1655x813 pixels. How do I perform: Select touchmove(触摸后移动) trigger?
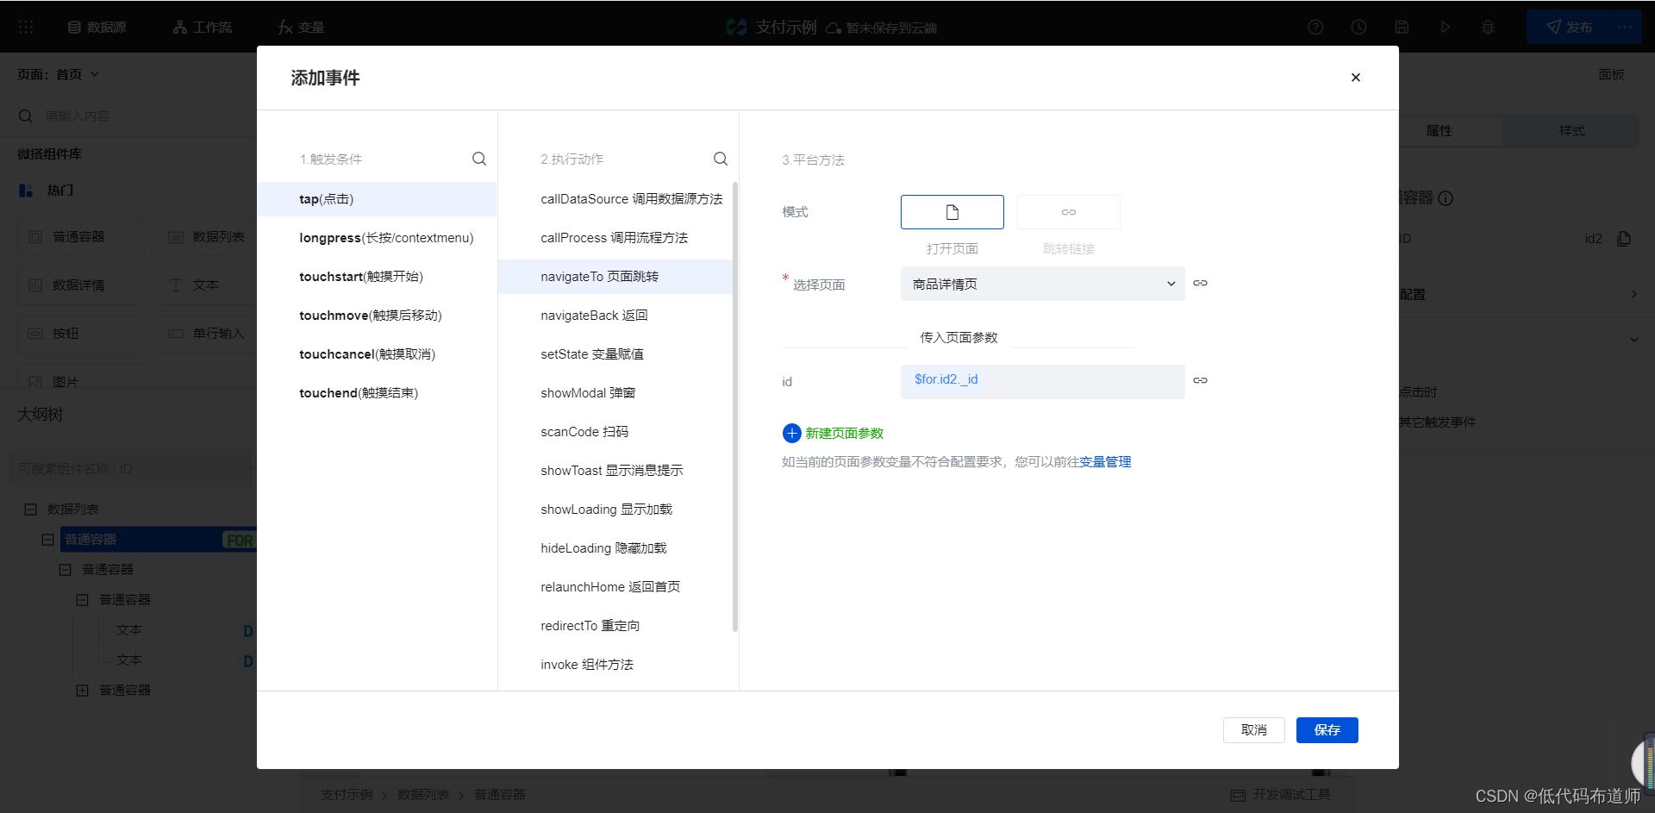point(377,316)
